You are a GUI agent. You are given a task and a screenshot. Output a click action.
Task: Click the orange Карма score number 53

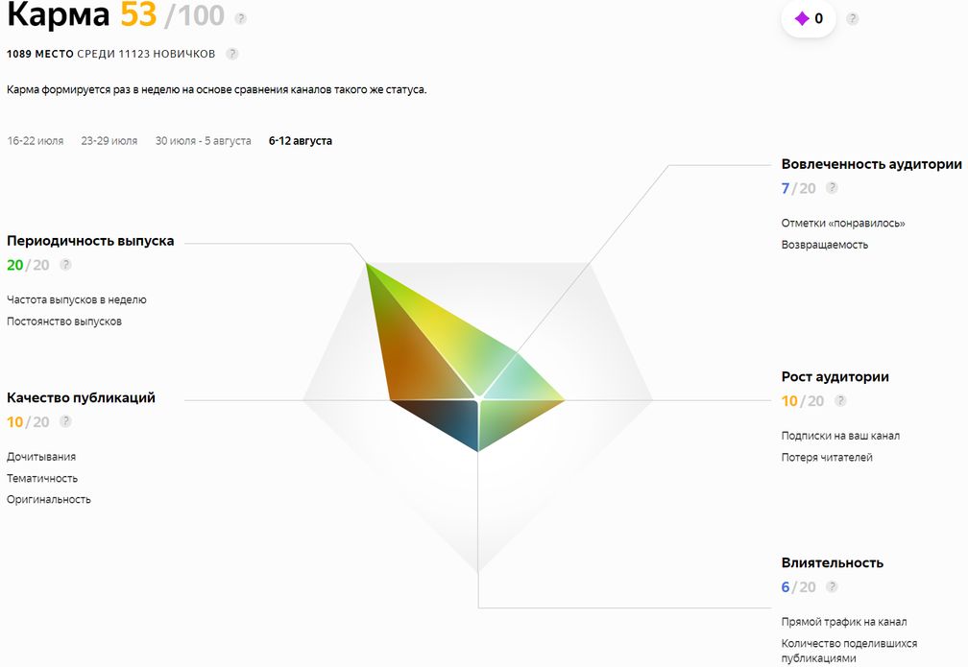pyautogui.click(x=138, y=16)
